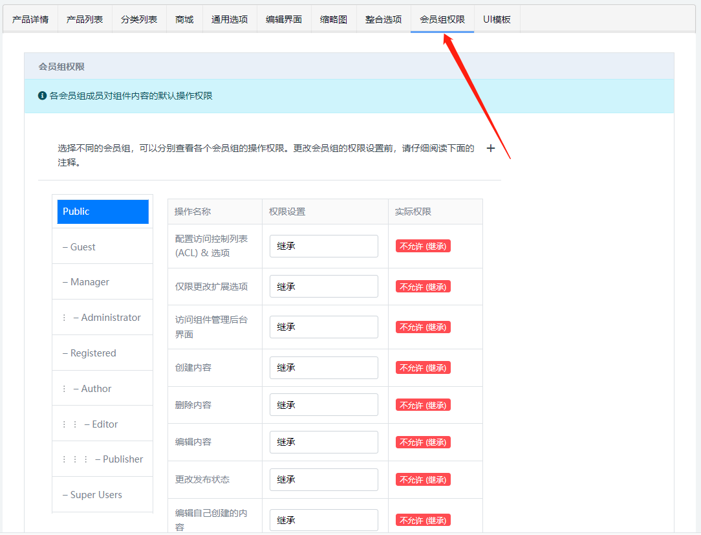The width and height of the screenshot is (701, 535).
Task: Select the Public member group
Action: 103,212
